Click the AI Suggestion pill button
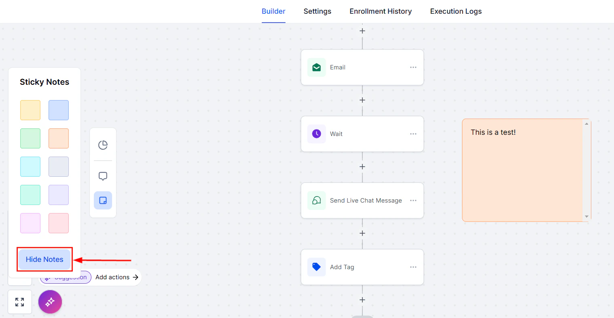Viewport: 614px width, 318px height. (66, 277)
